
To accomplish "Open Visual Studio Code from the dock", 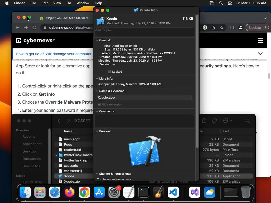I will pos(173,192).
